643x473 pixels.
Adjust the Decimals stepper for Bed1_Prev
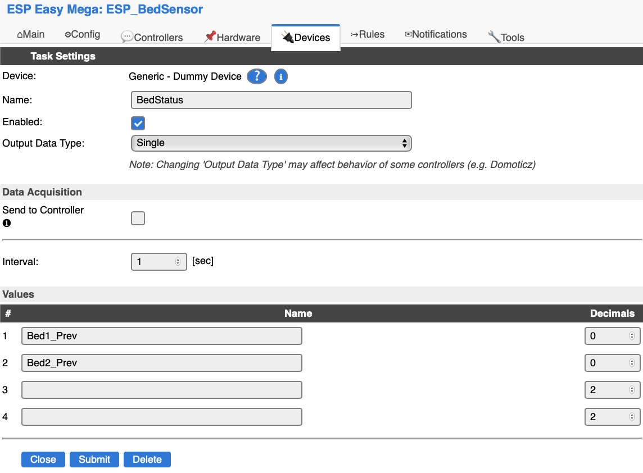pyautogui.click(x=631, y=336)
